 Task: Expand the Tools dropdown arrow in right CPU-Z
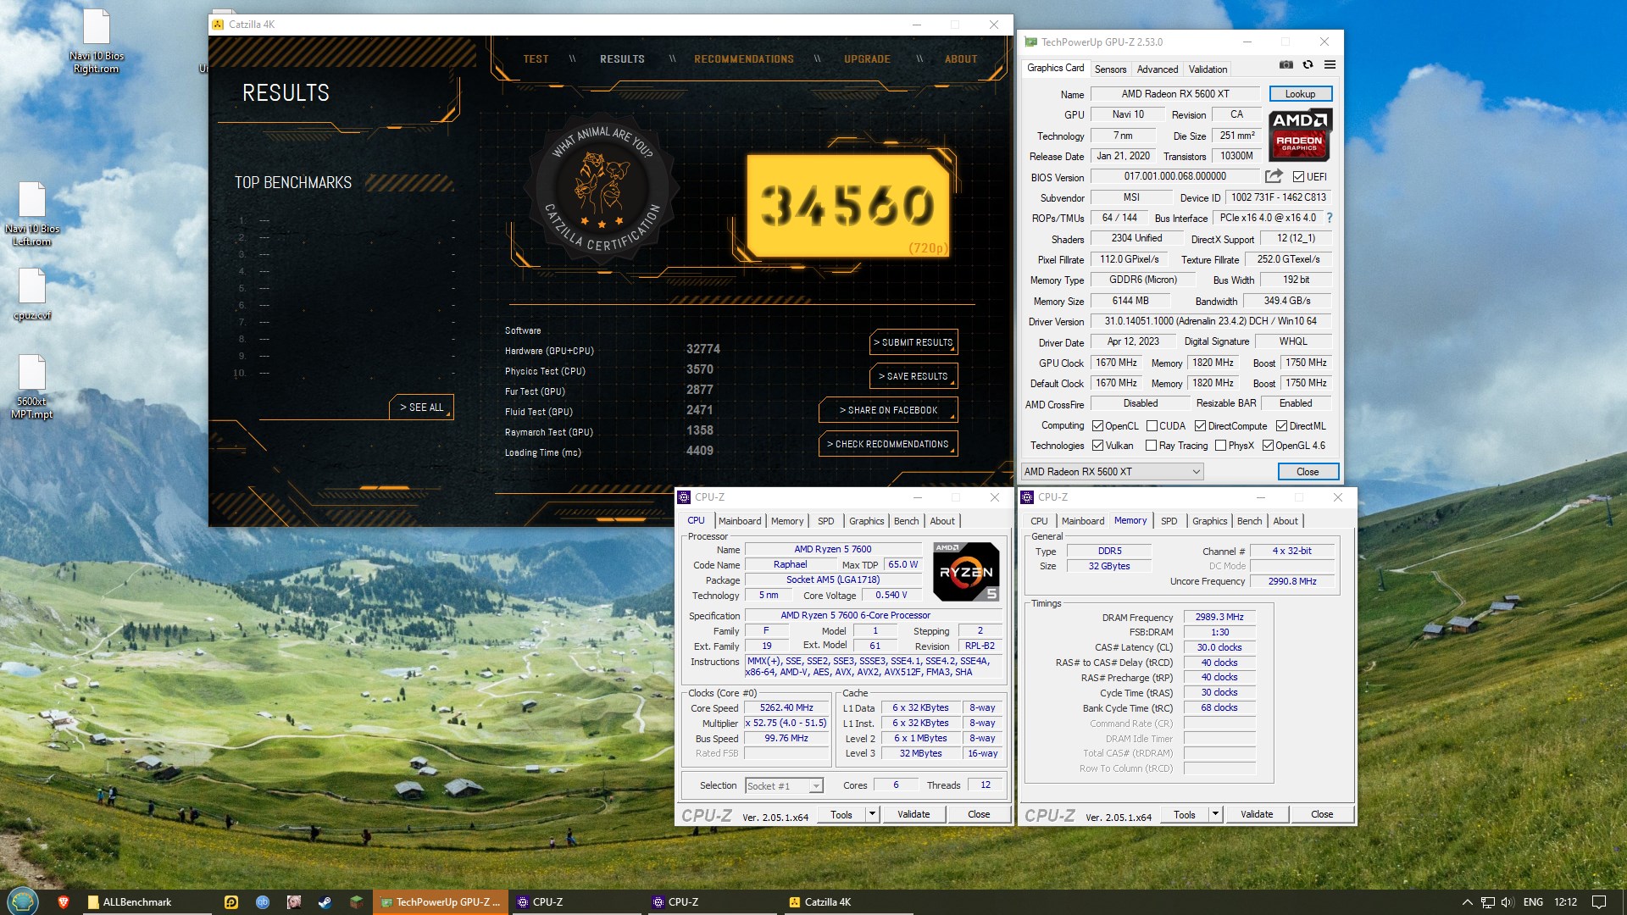pyautogui.click(x=1214, y=814)
